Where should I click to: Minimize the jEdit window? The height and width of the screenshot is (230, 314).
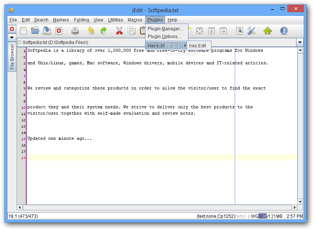(273, 9)
